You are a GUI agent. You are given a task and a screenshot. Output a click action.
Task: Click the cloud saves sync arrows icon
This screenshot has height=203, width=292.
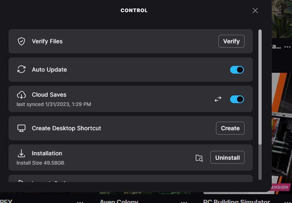coord(218,99)
